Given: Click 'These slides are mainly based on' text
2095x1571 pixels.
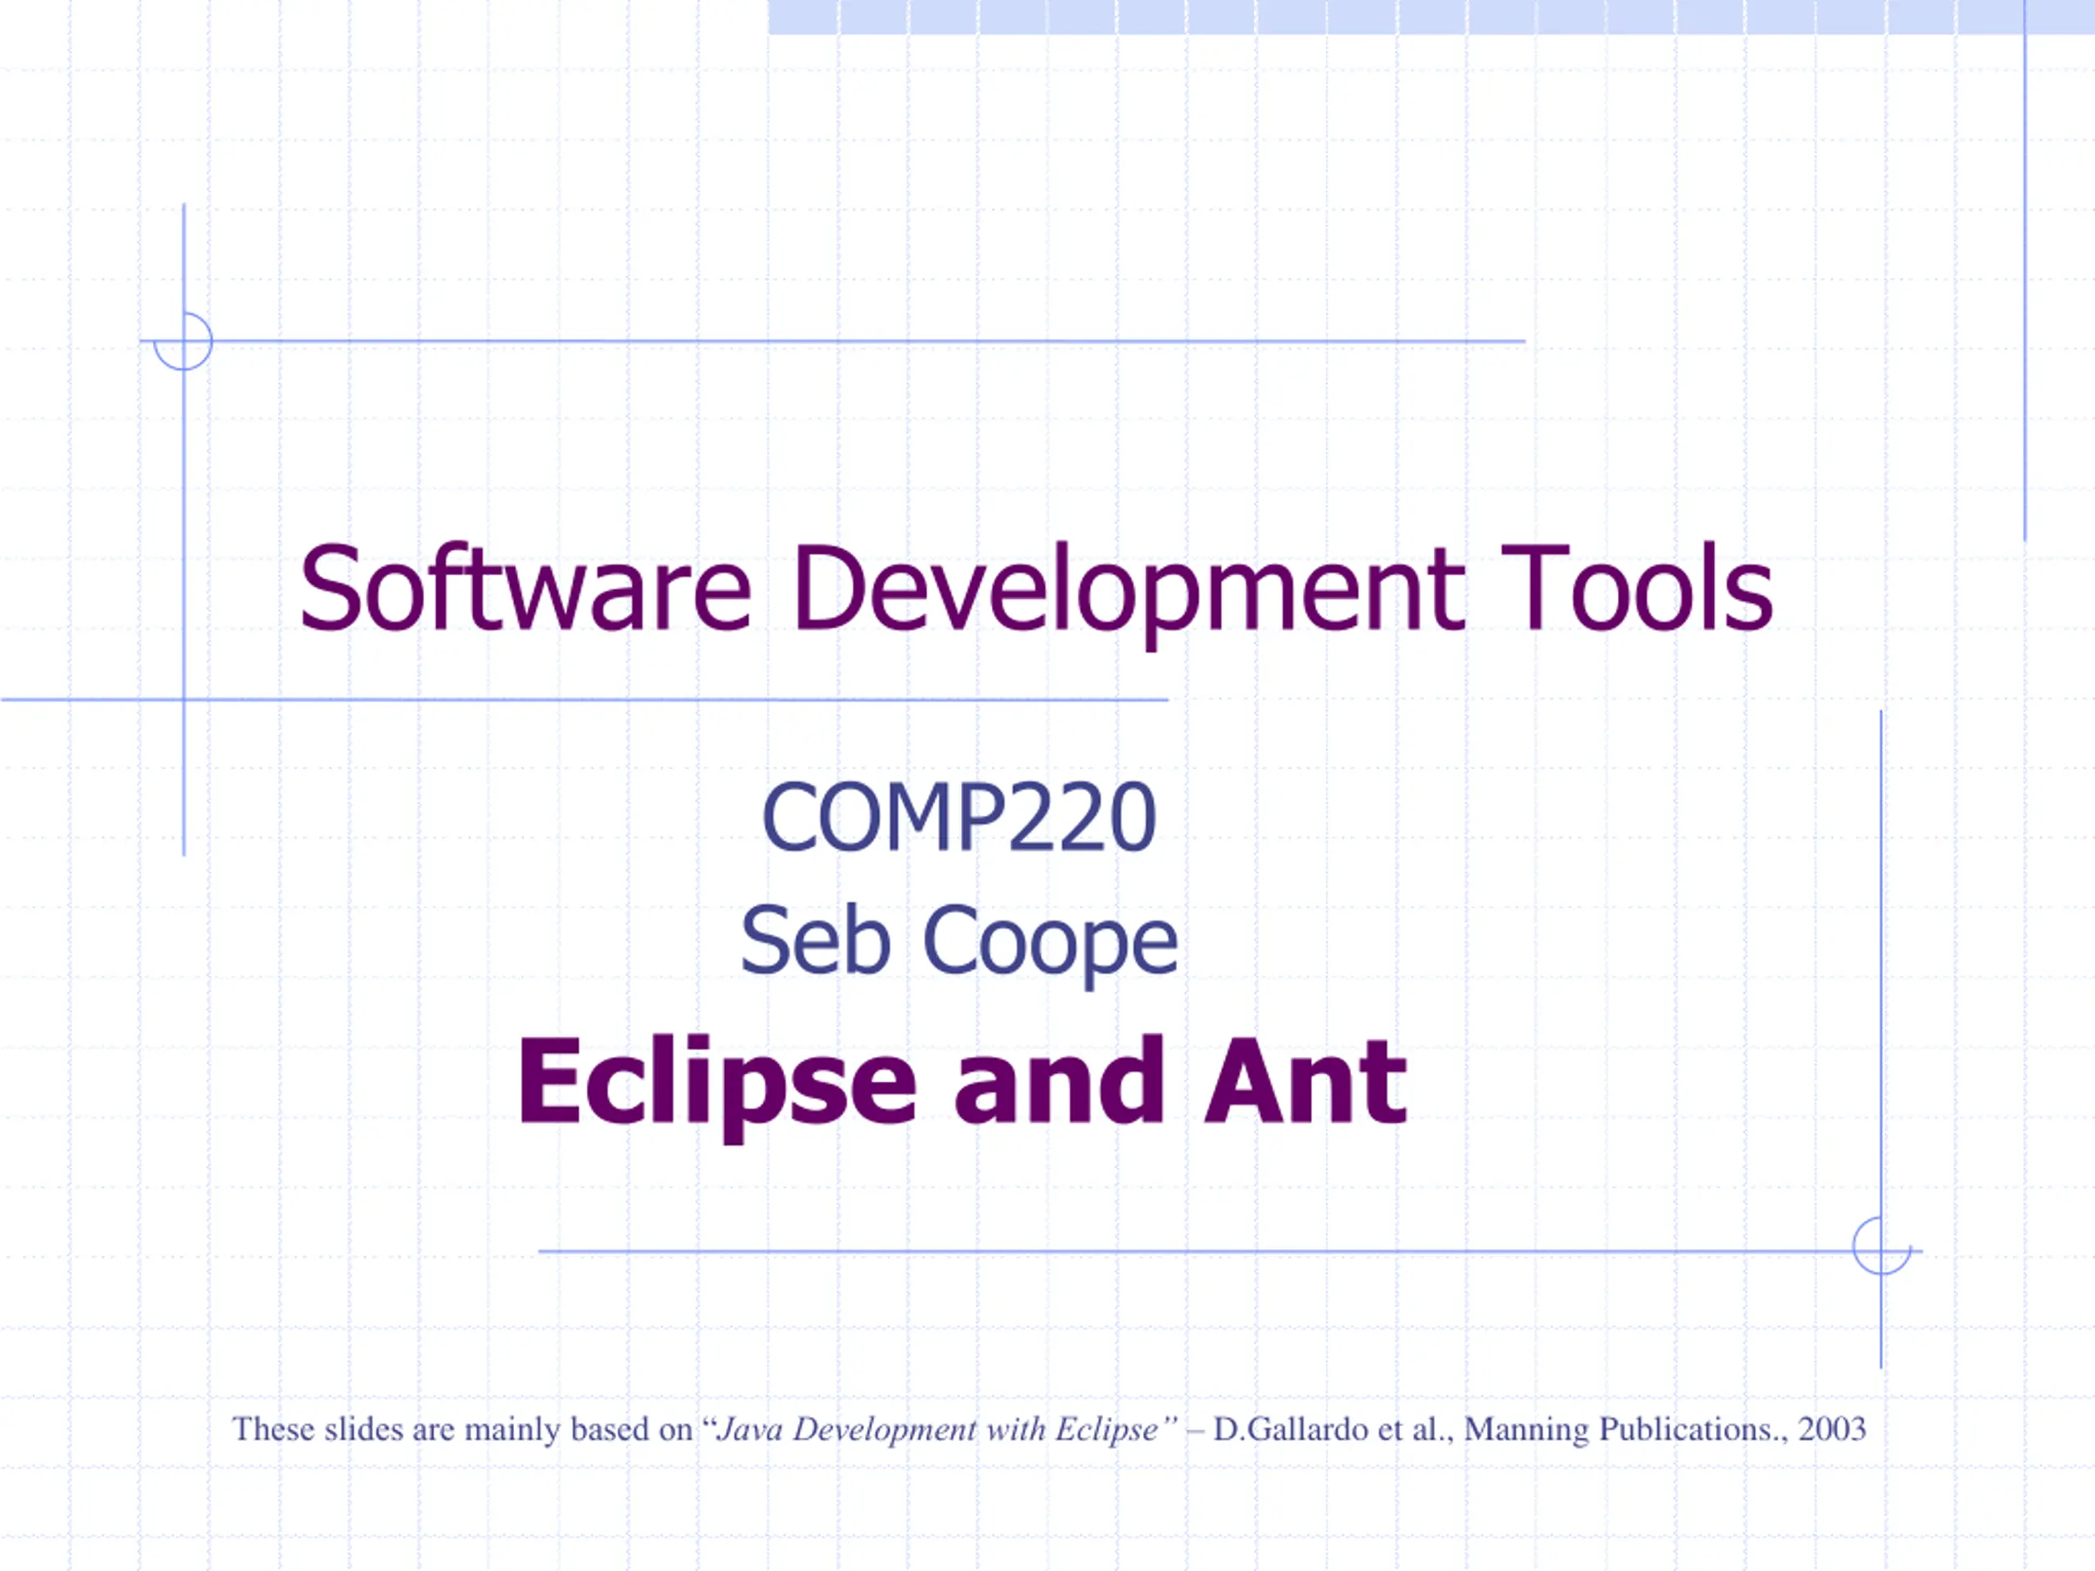Looking at the screenshot, I should coord(463,1428).
